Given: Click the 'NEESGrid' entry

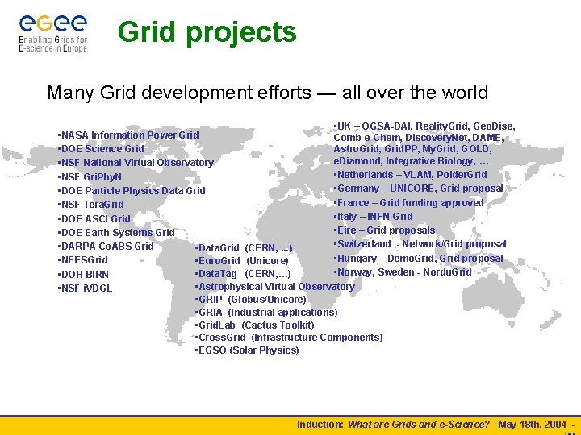Looking at the screenshot, I should 82,260.
